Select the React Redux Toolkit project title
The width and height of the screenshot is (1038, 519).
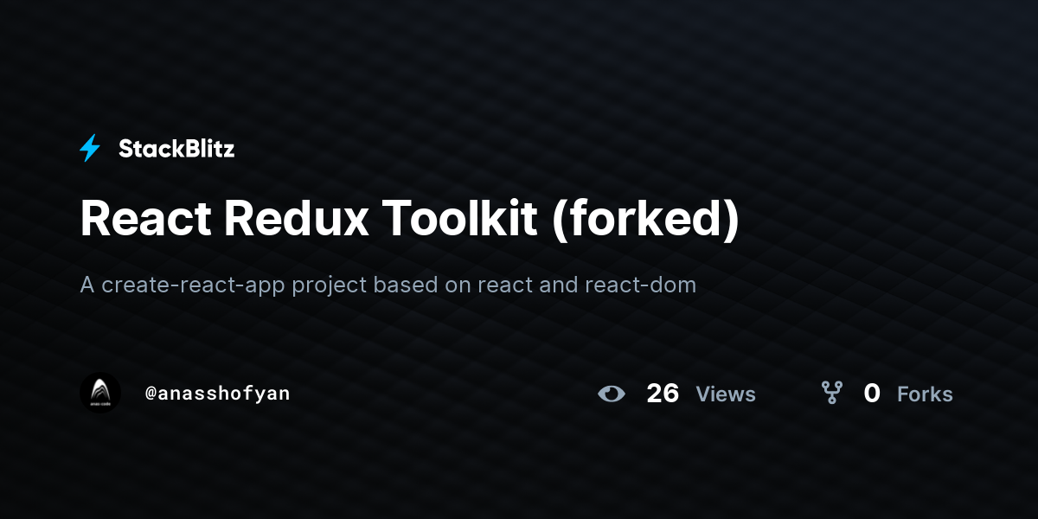click(x=410, y=219)
